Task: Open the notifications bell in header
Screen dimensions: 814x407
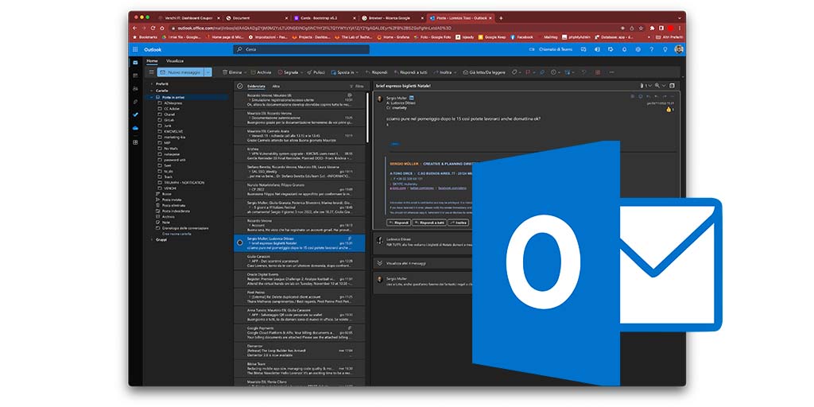Action: (x=624, y=49)
